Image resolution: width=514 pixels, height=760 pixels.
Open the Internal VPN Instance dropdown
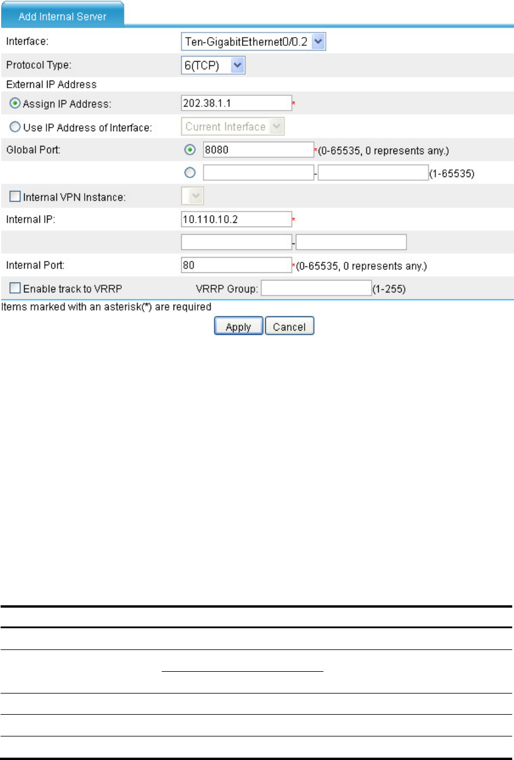point(193,196)
